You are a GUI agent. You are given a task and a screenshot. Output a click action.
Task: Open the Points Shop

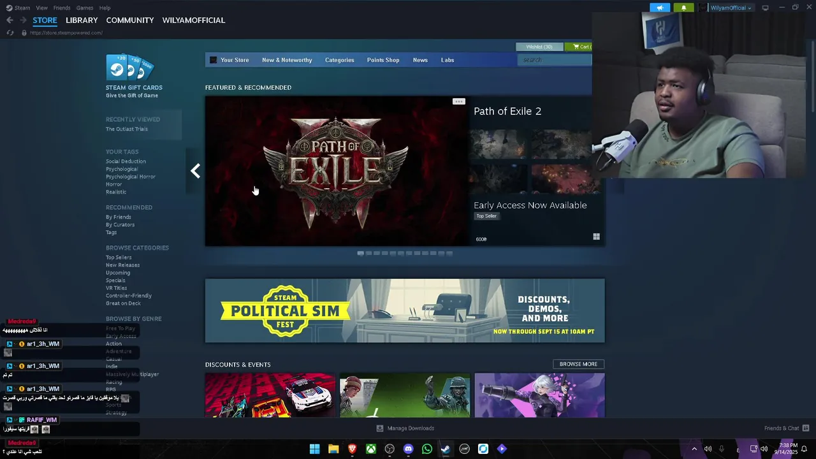[383, 60]
